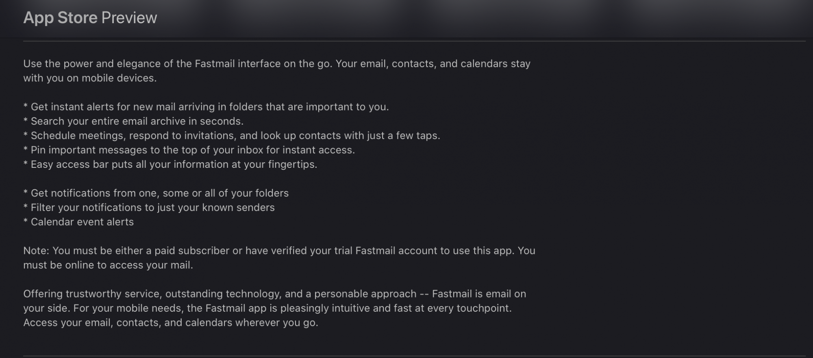Click the 'must be online to access' line

pyautogui.click(x=108, y=265)
